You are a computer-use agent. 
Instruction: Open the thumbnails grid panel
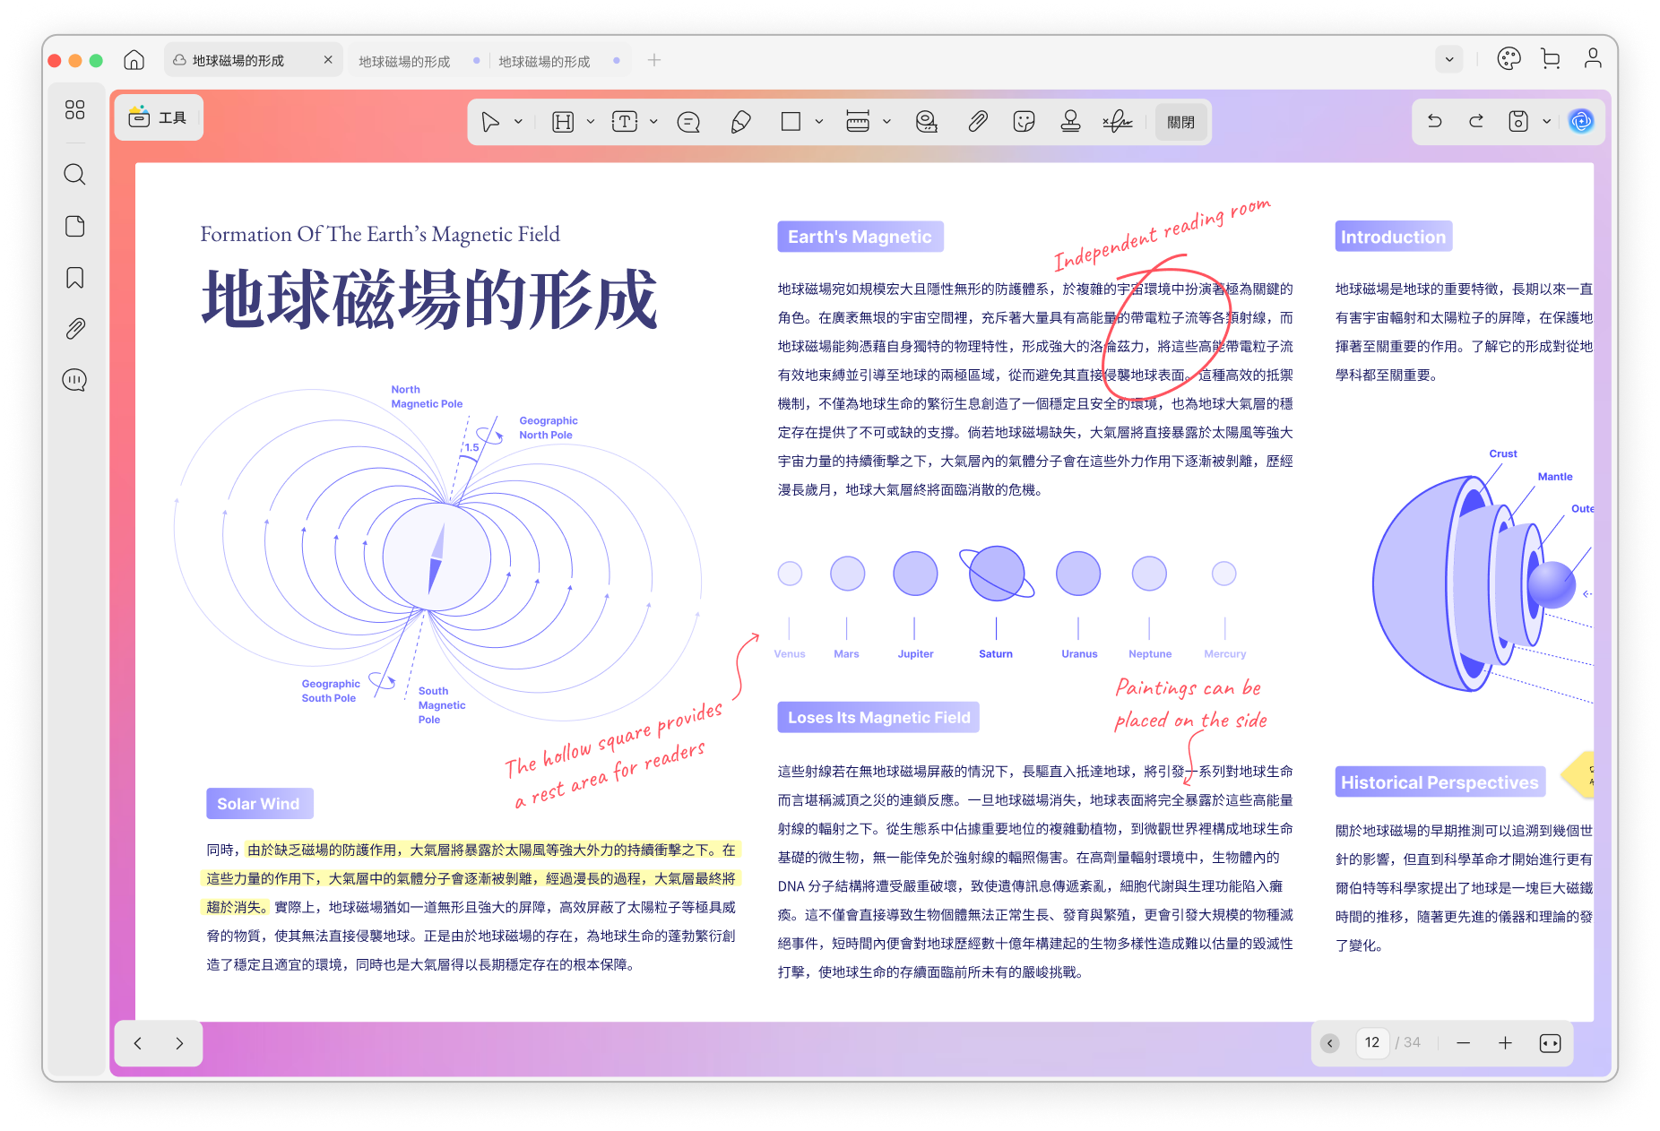[x=75, y=109]
